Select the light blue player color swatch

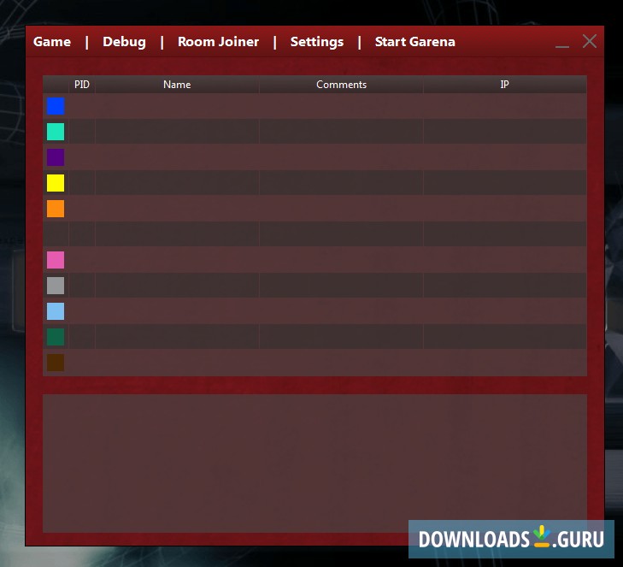pyautogui.click(x=56, y=311)
